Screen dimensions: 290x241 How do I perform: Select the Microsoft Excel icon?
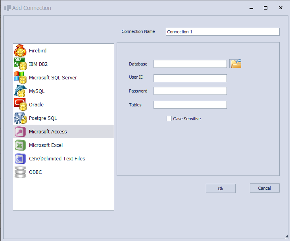coord(20,145)
